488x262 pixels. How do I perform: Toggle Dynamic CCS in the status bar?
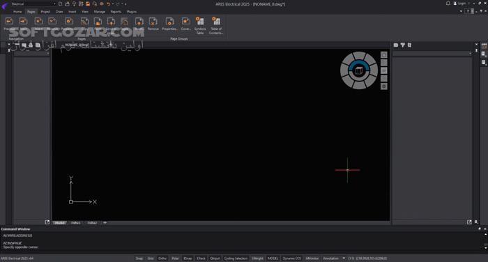click(292, 259)
